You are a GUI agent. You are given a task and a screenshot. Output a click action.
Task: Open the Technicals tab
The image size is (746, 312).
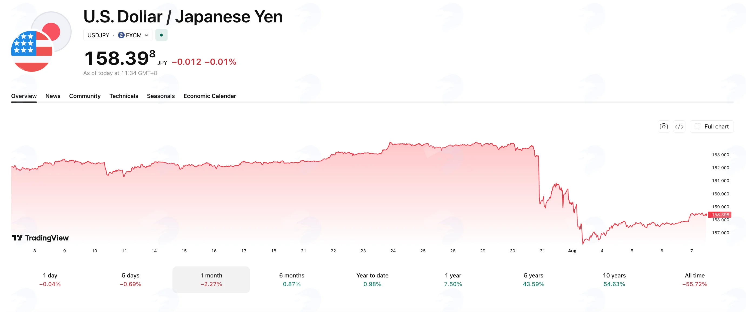(124, 96)
